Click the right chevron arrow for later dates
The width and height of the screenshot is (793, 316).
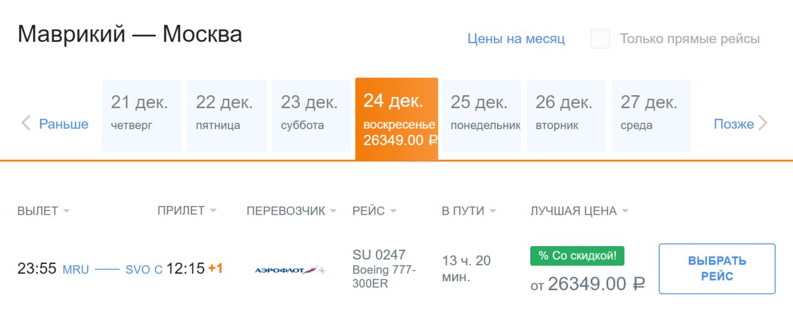(763, 124)
